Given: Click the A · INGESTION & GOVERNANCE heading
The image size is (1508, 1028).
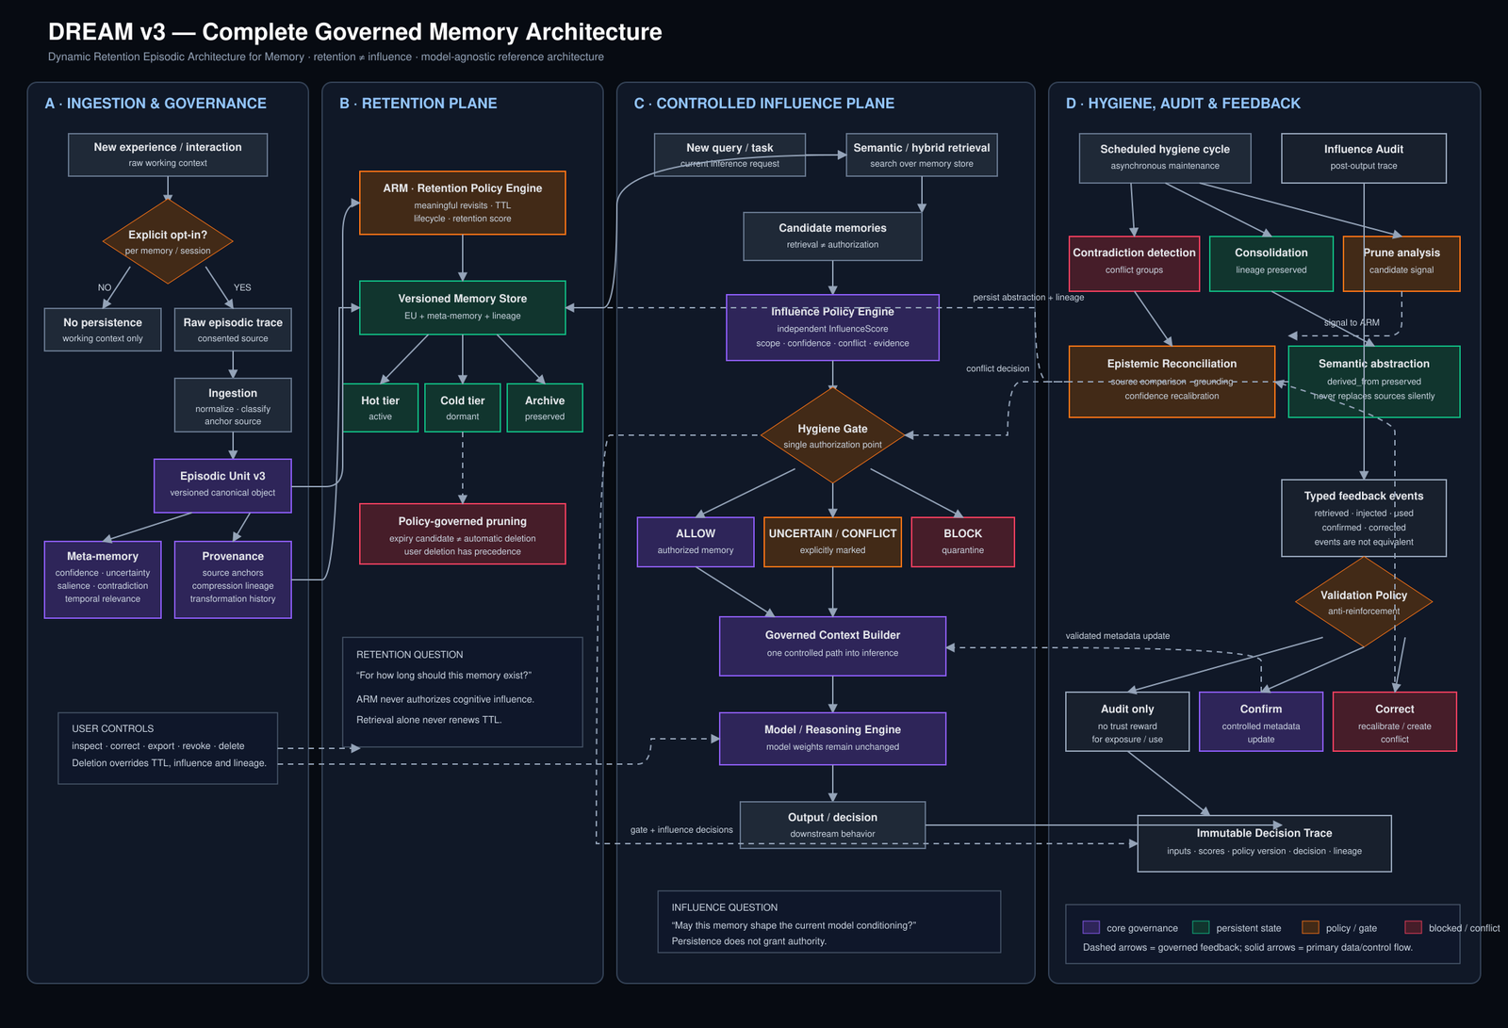Looking at the screenshot, I should coord(156,104).
